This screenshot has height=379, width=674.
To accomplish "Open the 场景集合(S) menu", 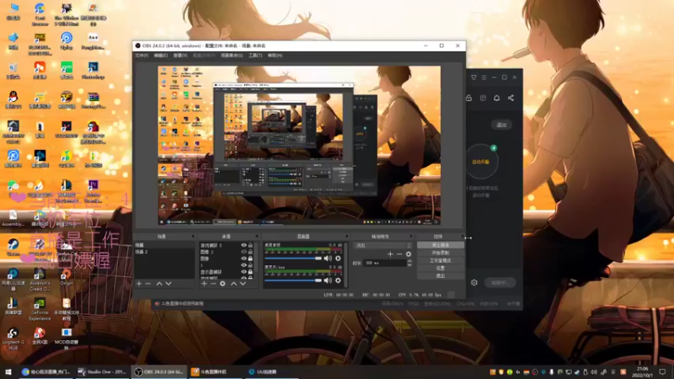I will 232,56.
